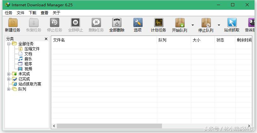
Task: Expand the 队列 tree node
Action: click(9, 89)
